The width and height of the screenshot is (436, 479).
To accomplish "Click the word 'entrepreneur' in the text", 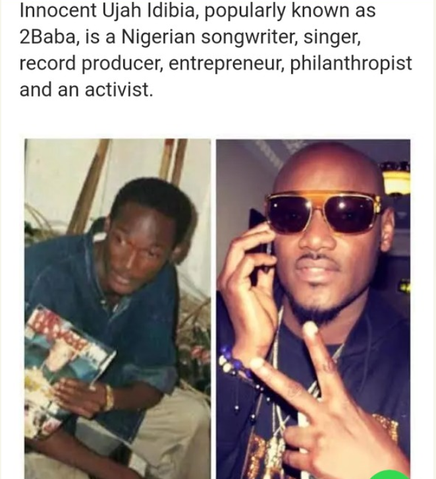I will tap(227, 63).
